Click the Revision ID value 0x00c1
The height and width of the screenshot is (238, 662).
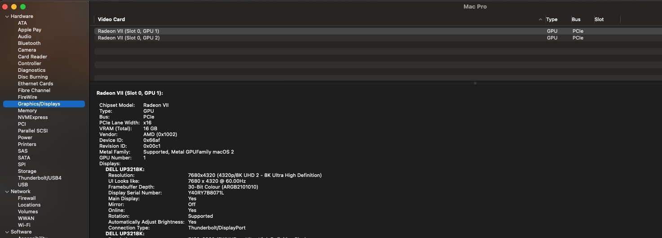pos(152,146)
